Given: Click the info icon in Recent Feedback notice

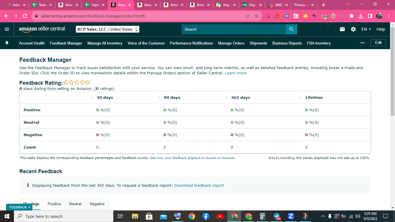Looking at the screenshot, I should coord(28,185).
